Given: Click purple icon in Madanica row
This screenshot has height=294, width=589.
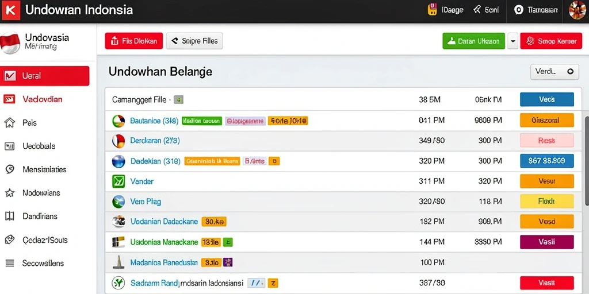Looking at the screenshot, I should (228, 262).
